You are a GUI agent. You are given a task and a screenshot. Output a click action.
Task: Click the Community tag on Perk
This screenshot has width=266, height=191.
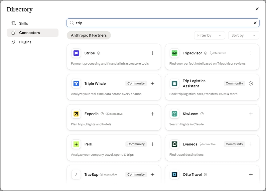(x=136, y=144)
